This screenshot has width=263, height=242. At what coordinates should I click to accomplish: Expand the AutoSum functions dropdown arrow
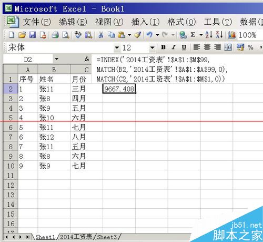(x=201, y=35)
